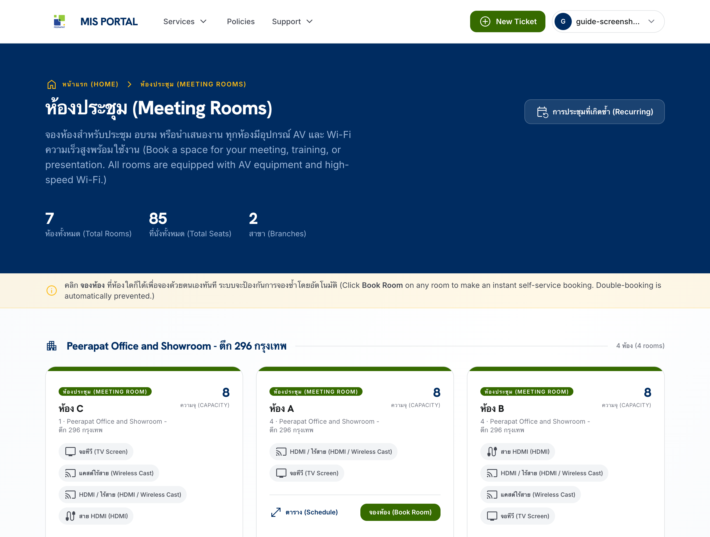Click the ห้องประชุม (MEETING ROOMS) breadcrumb
The width and height of the screenshot is (710, 537).
[x=193, y=84]
